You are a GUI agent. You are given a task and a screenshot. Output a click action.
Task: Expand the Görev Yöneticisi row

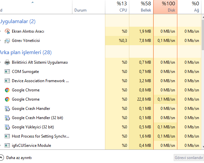[1, 41]
